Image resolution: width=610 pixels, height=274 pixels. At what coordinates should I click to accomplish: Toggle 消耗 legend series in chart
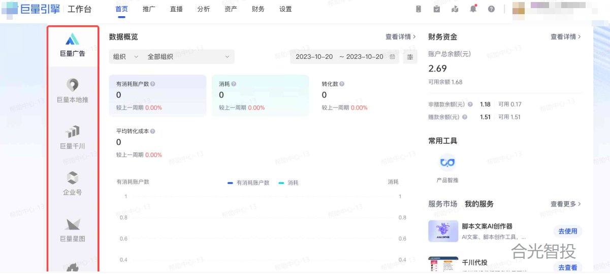click(x=288, y=183)
